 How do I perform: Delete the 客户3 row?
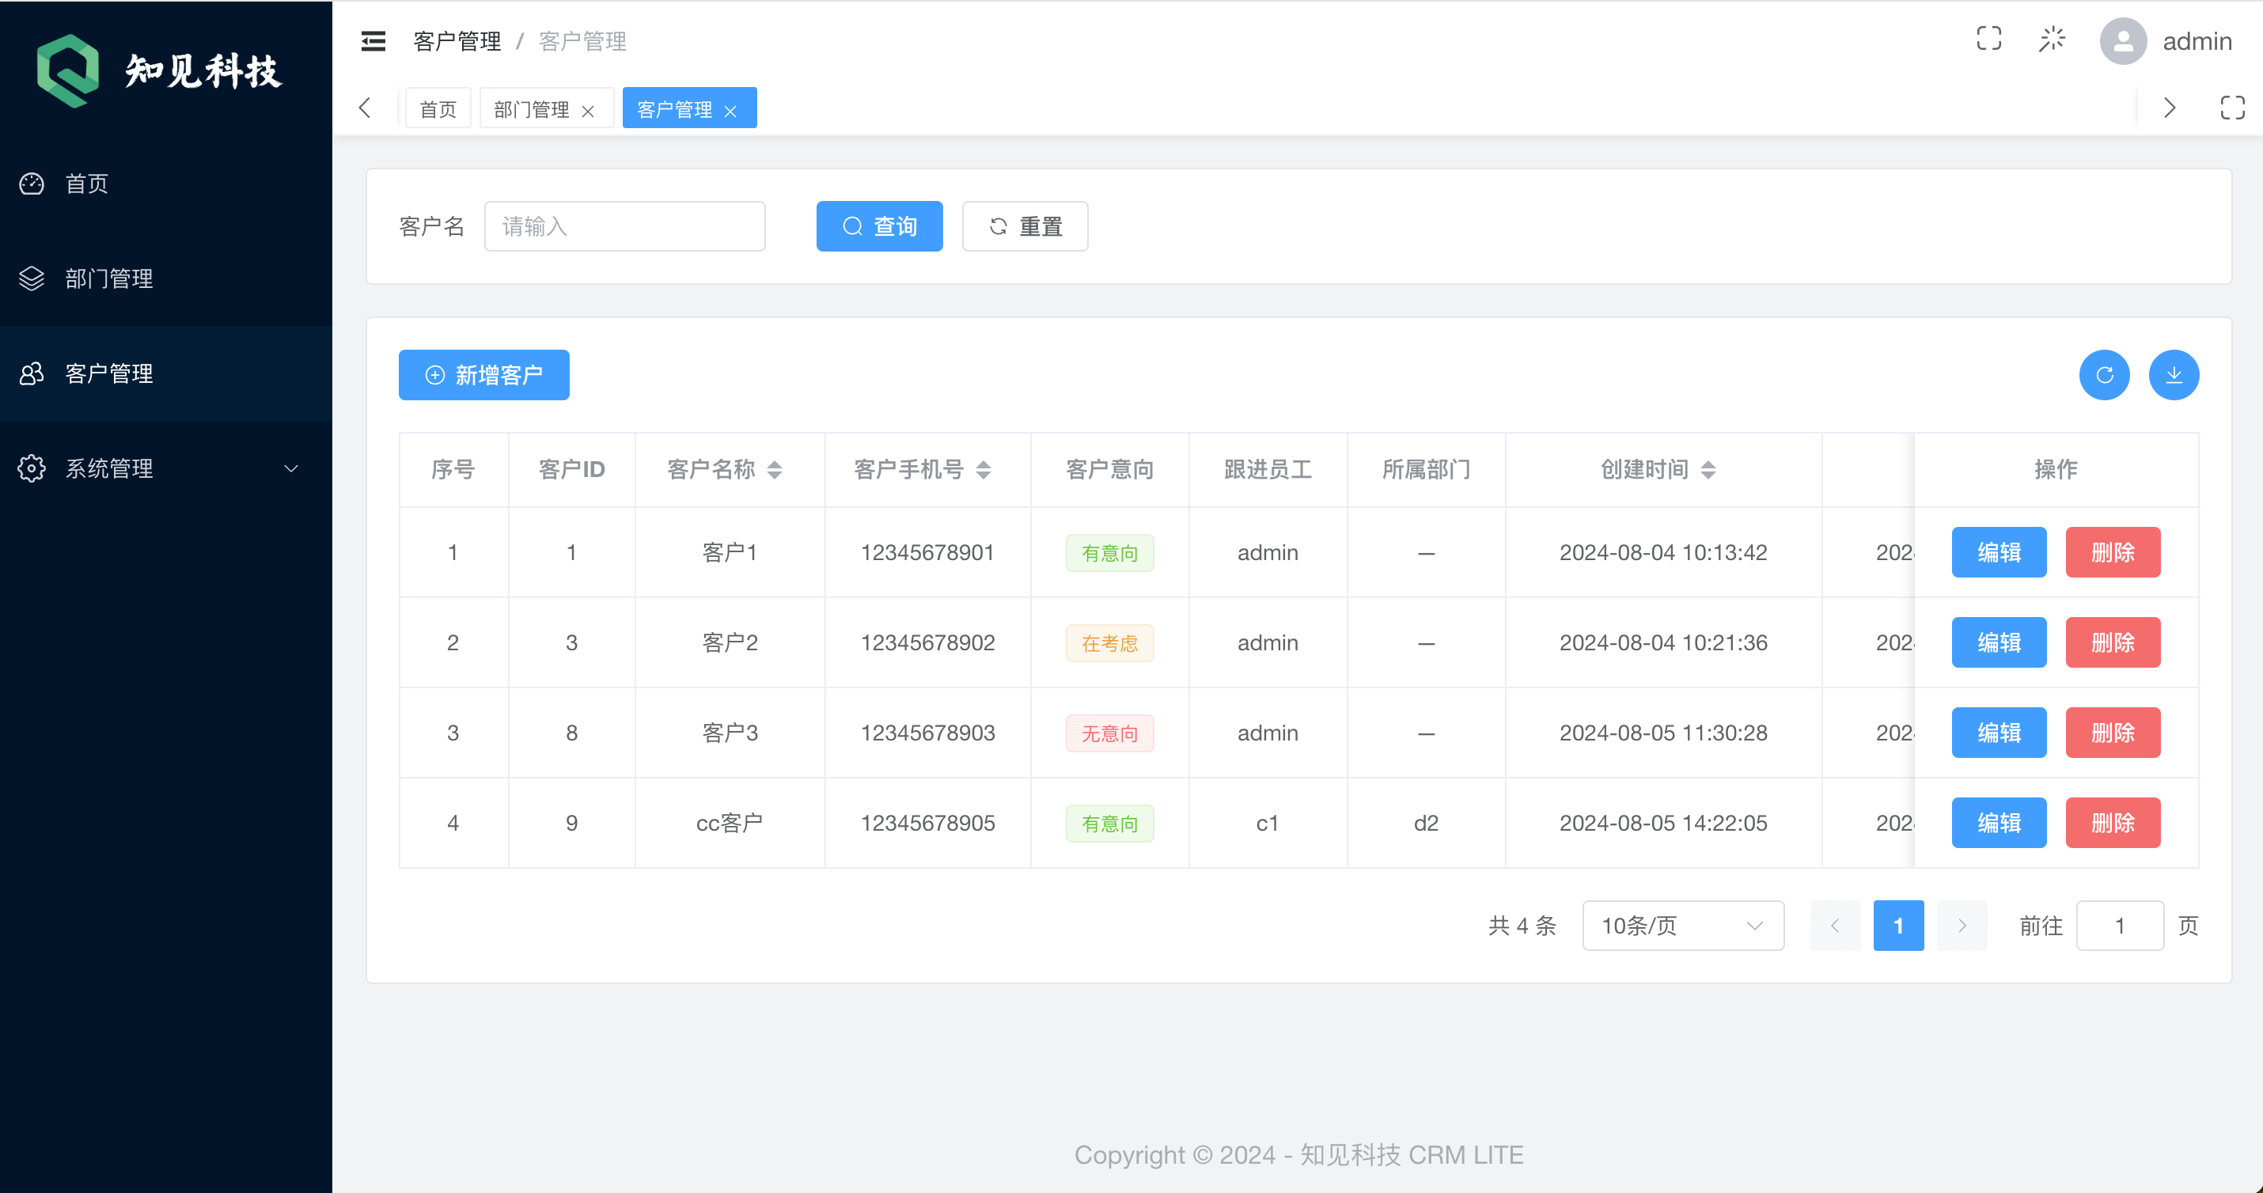[2113, 733]
